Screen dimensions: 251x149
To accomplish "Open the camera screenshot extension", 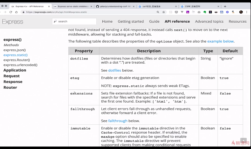I will click(199, 12).
